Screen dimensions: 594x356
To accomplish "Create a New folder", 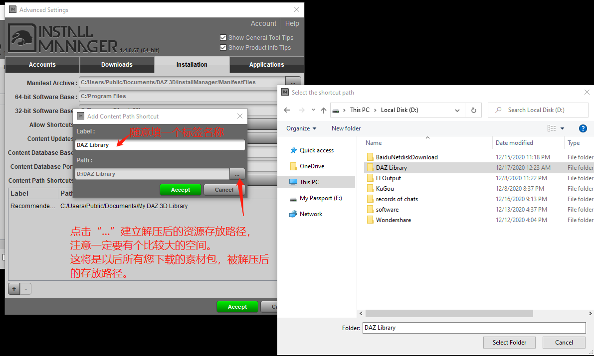I will pyautogui.click(x=346, y=128).
